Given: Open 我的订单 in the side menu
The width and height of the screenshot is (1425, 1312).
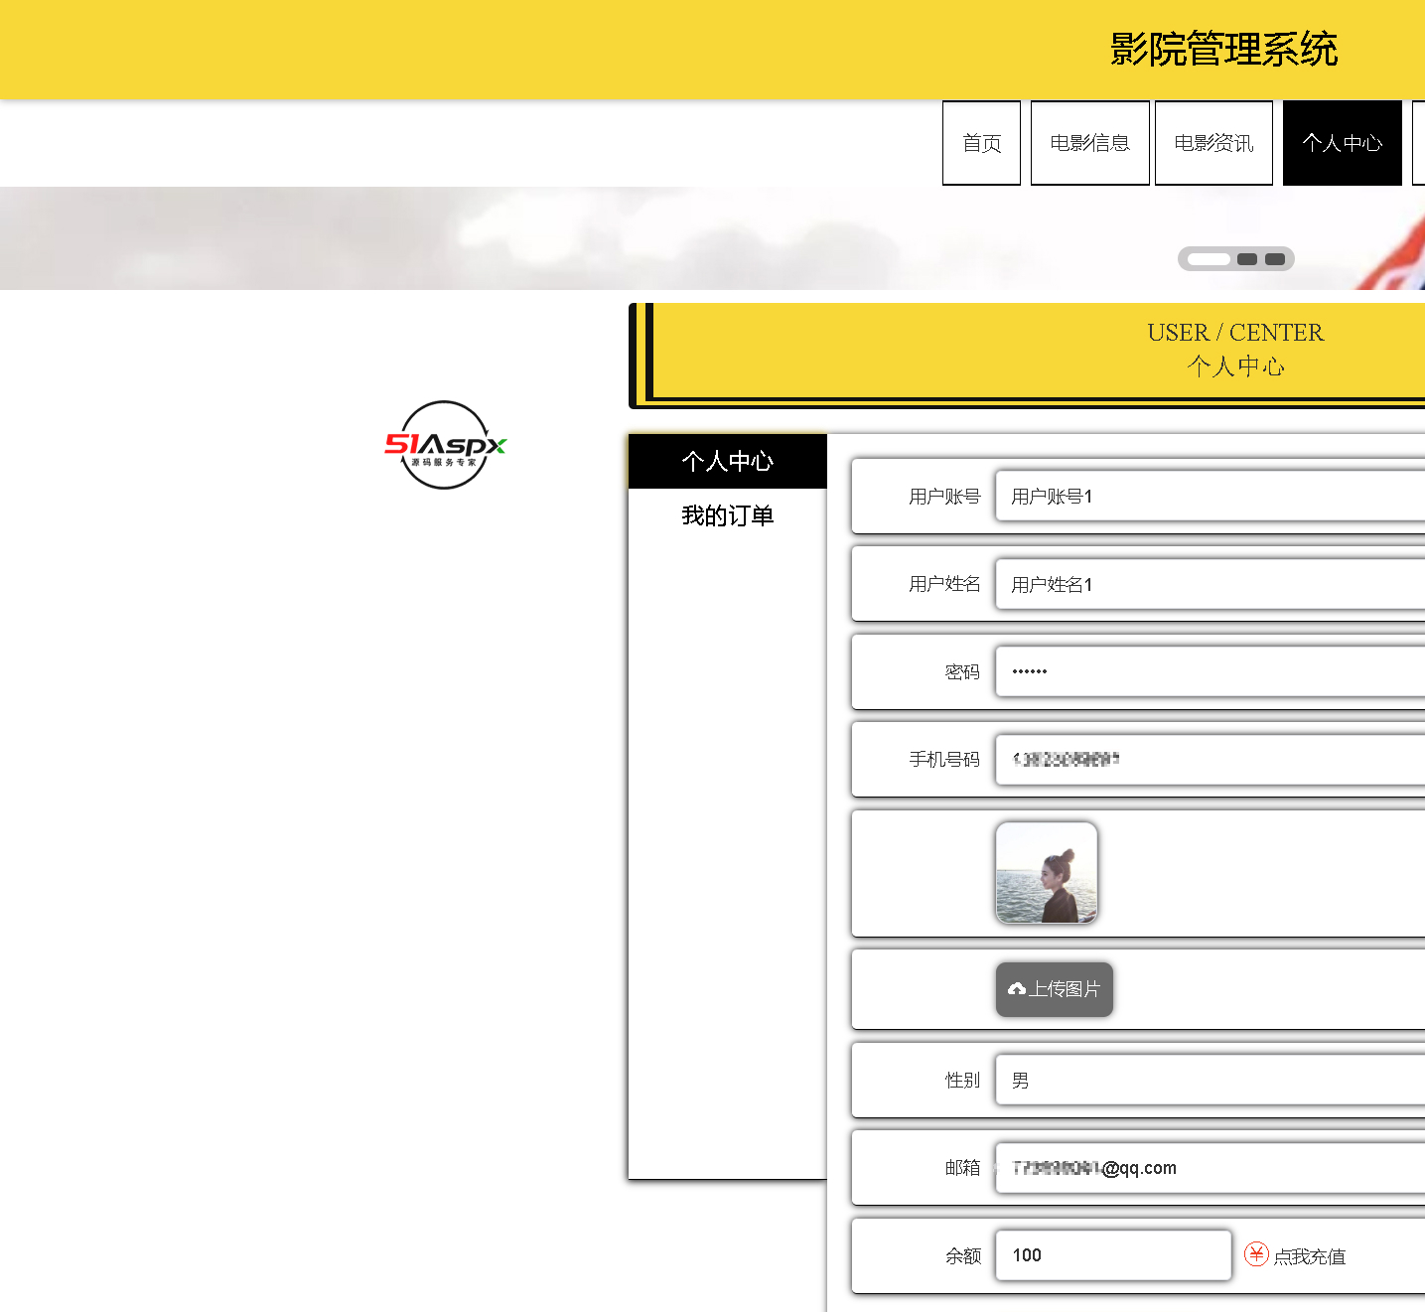Looking at the screenshot, I should 727,515.
